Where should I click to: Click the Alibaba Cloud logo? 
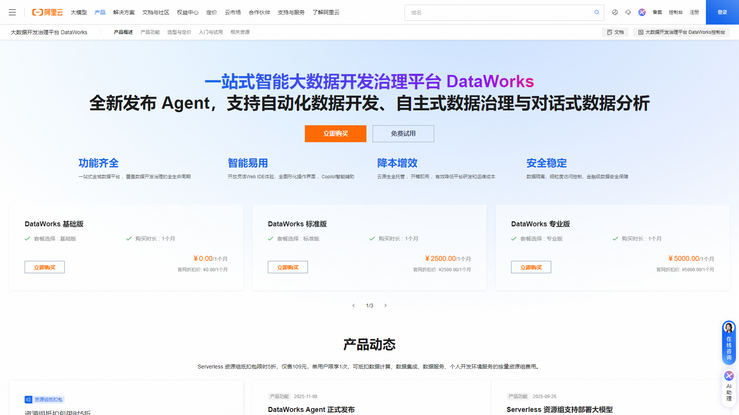tap(47, 12)
